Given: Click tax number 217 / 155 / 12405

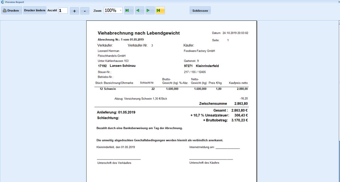Looking at the screenshot, I should click(x=195, y=72).
